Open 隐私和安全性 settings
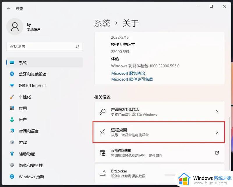Screen dimensions: 233x187 (45, 165)
